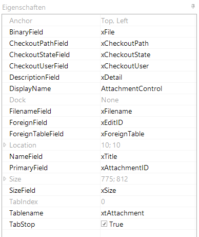Click the Eigenschaften panel title

24,8
